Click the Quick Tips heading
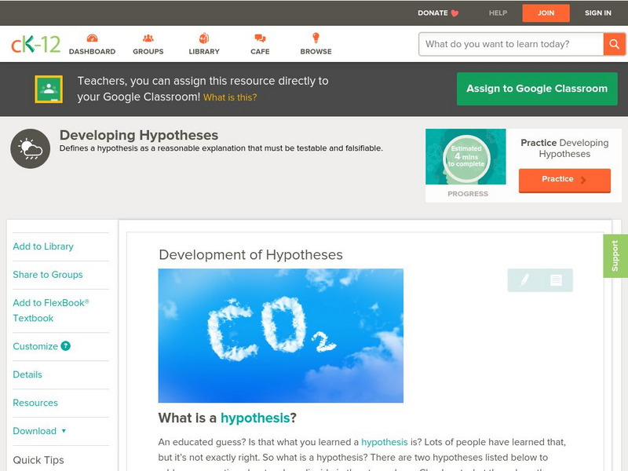Image resolution: width=628 pixels, height=471 pixels. pos(38,460)
